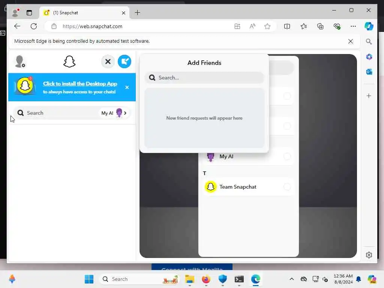Viewport: 384px width, 288px height.
Task: Open Browser essentials heart icon
Action: (337, 26)
